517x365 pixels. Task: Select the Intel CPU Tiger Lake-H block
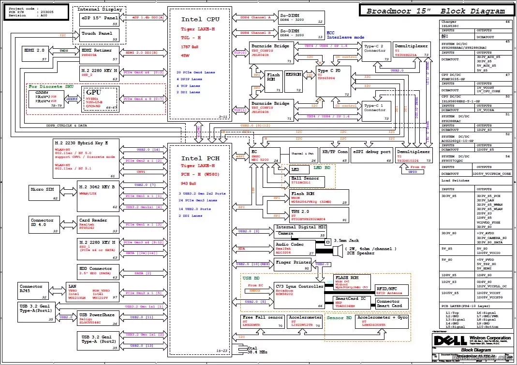200,63
